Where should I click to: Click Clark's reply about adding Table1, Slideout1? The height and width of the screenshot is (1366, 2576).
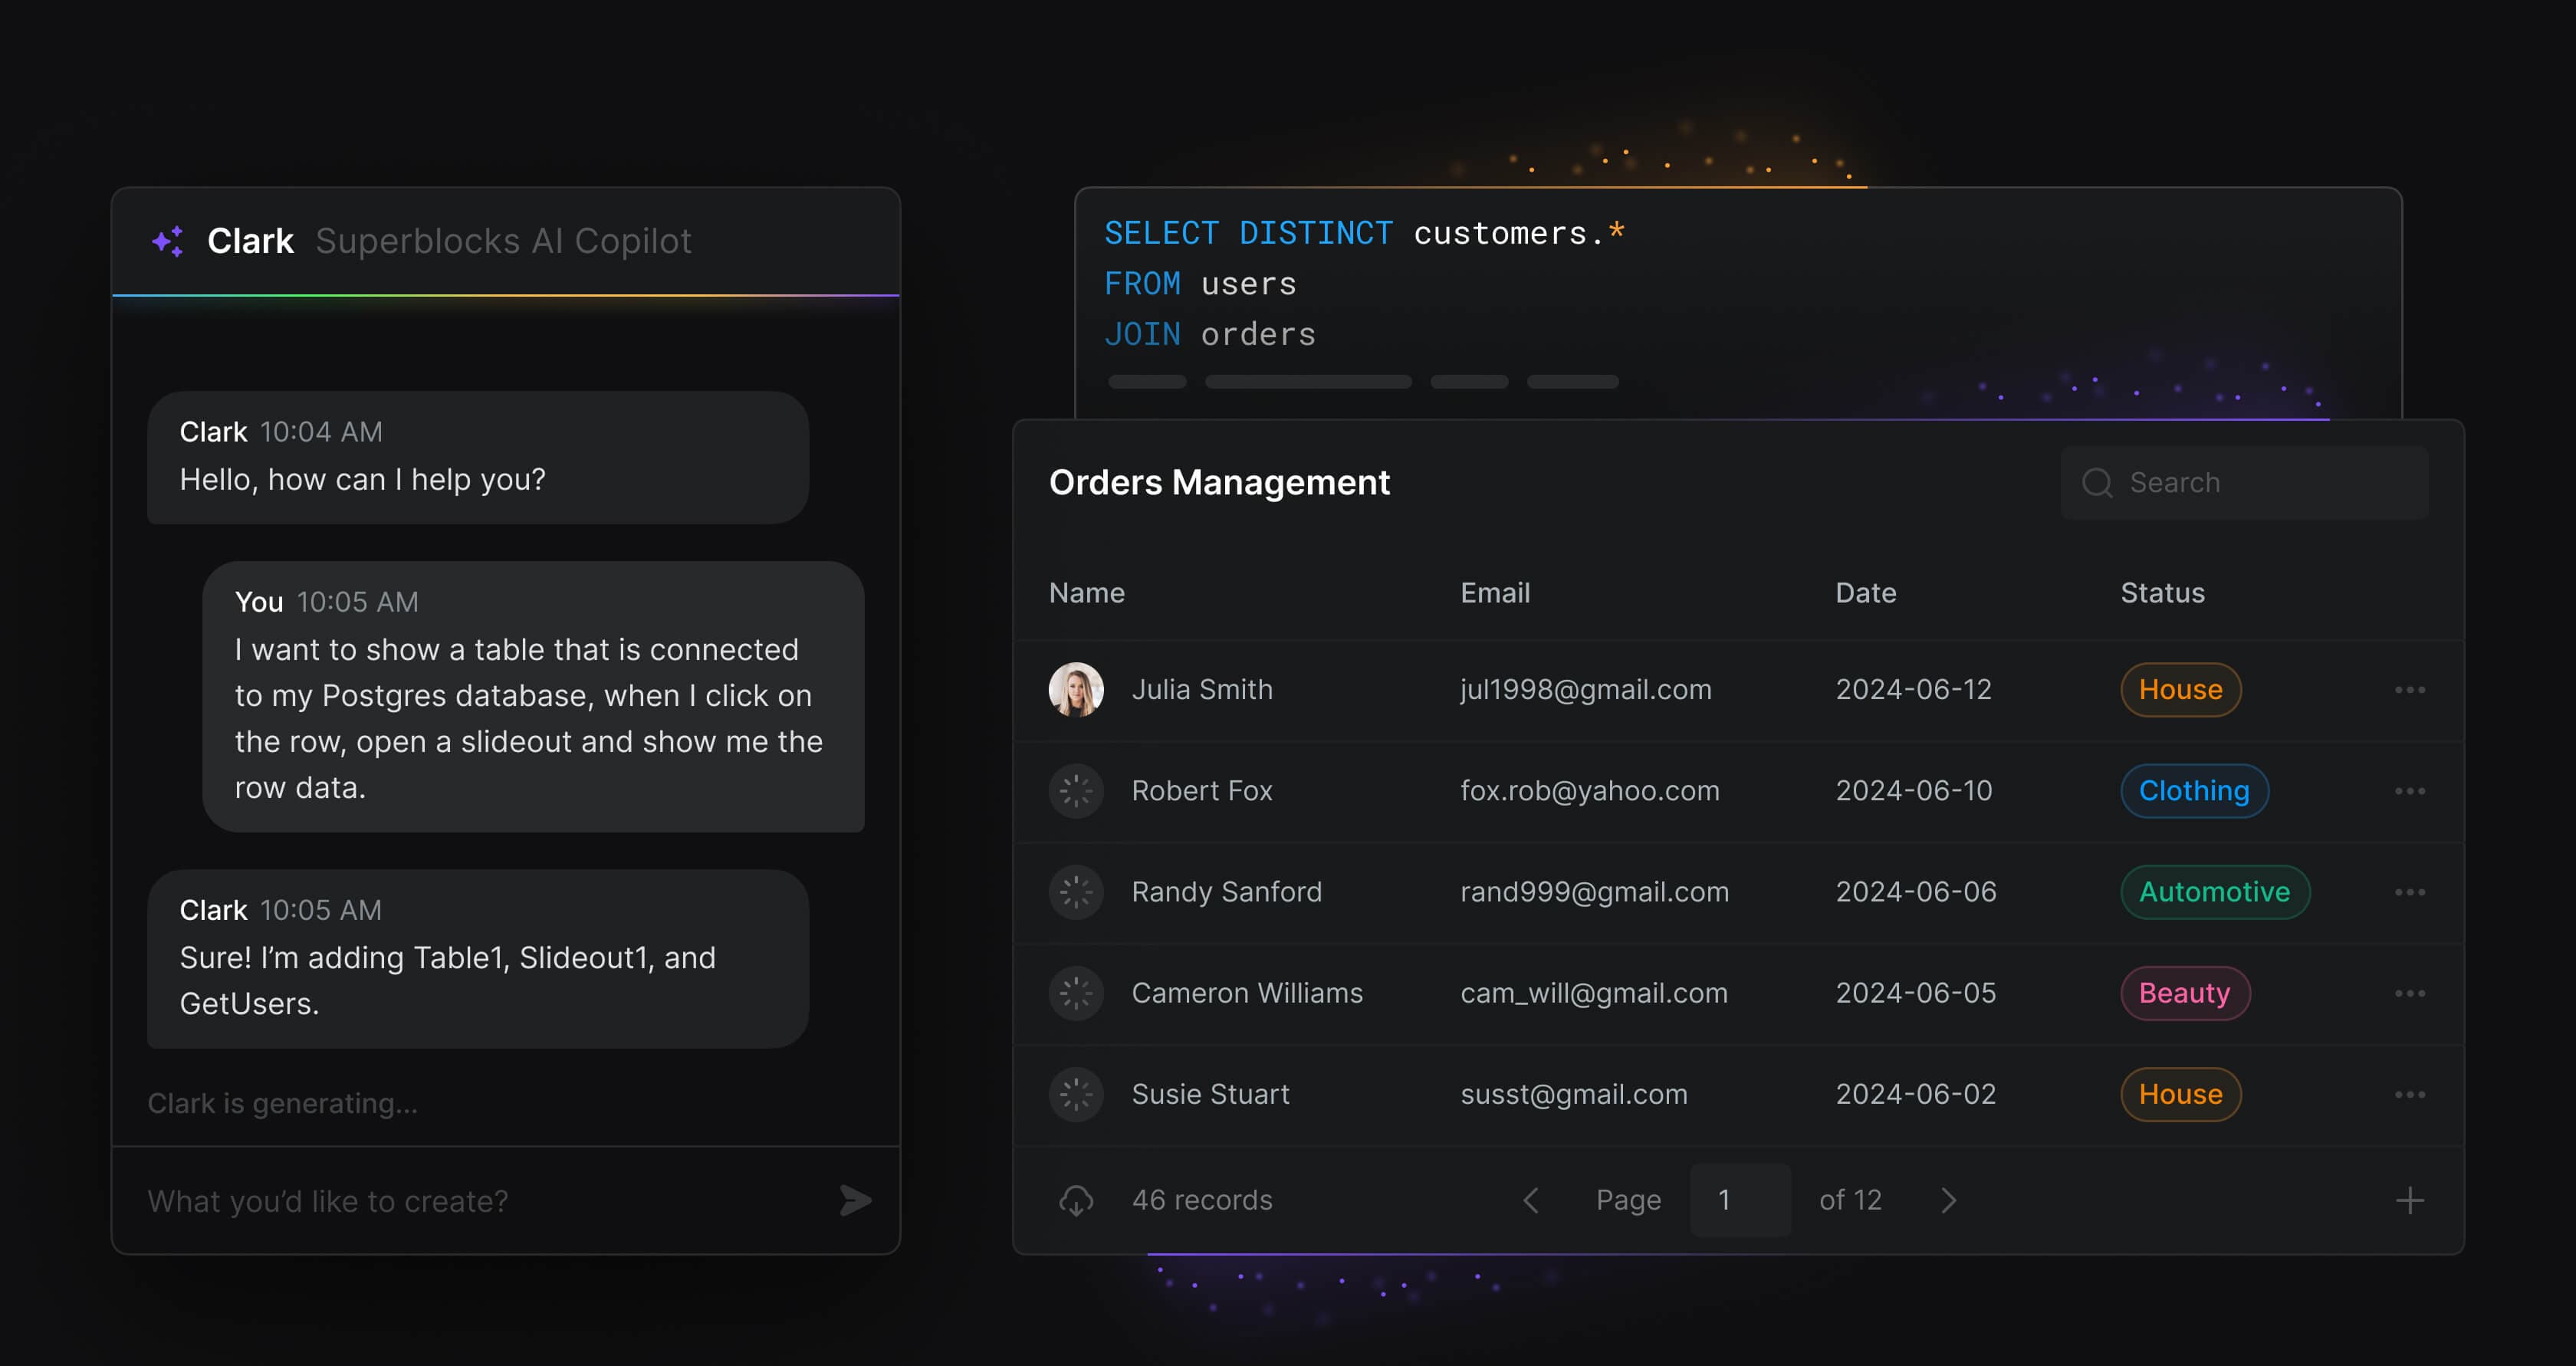[478, 959]
